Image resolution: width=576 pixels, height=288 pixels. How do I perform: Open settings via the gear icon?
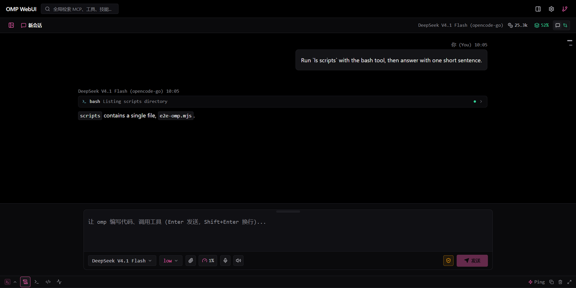551,9
